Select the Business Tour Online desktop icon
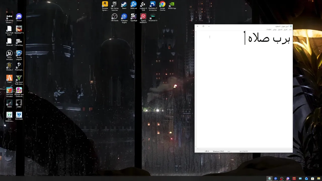 point(19,92)
